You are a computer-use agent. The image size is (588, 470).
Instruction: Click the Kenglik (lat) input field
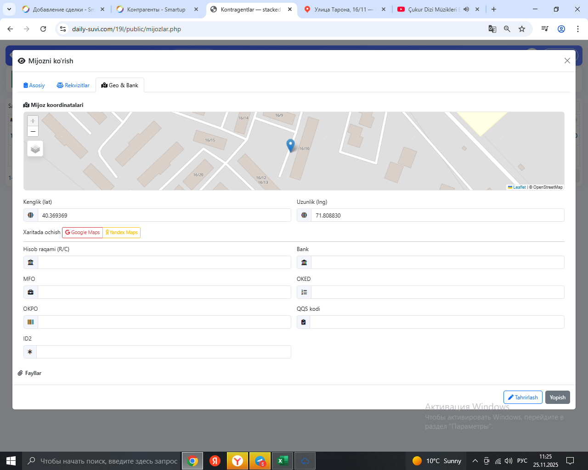coord(164,215)
